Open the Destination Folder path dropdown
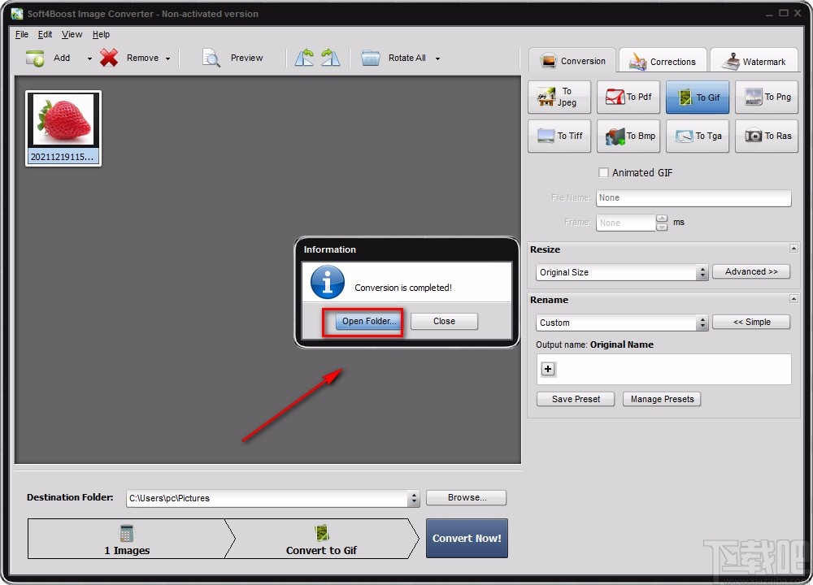The width and height of the screenshot is (813, 585). (414, 498)
